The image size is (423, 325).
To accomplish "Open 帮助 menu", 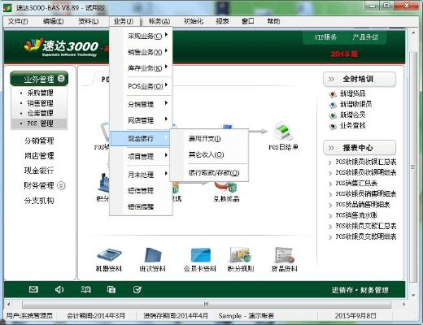I will 273,21.
